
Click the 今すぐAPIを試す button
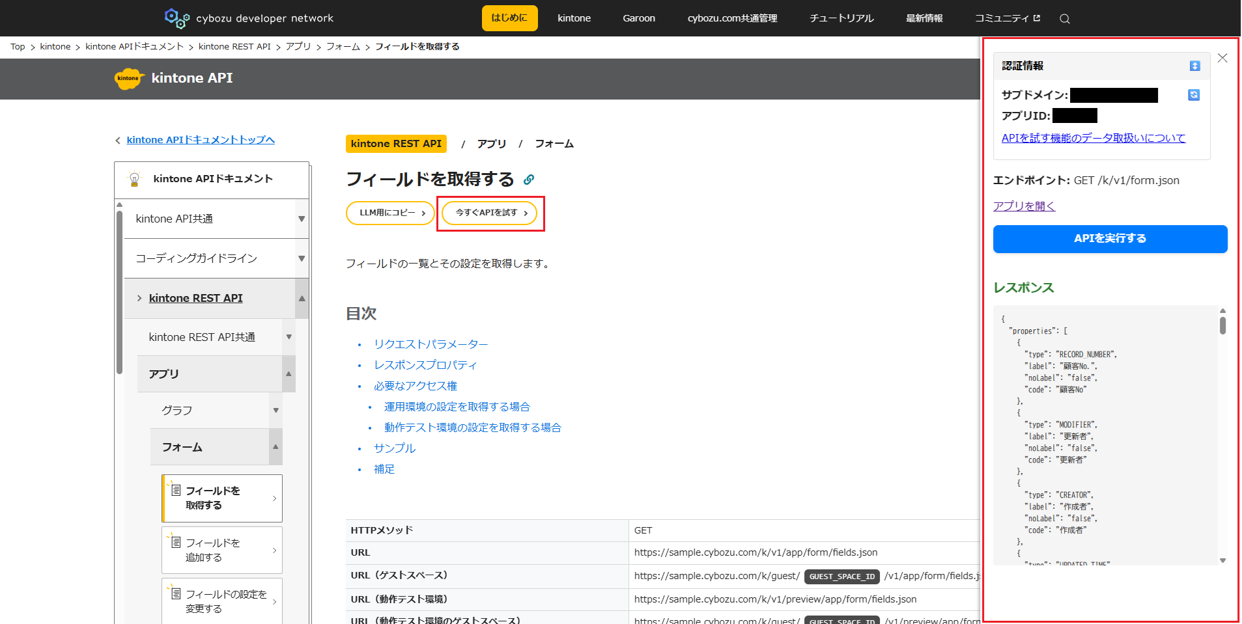click(490, 213)
